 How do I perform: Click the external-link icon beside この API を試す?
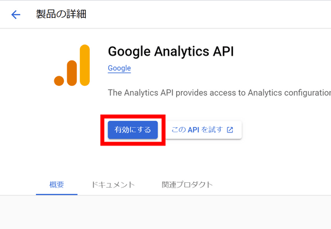tap(230, 130)
